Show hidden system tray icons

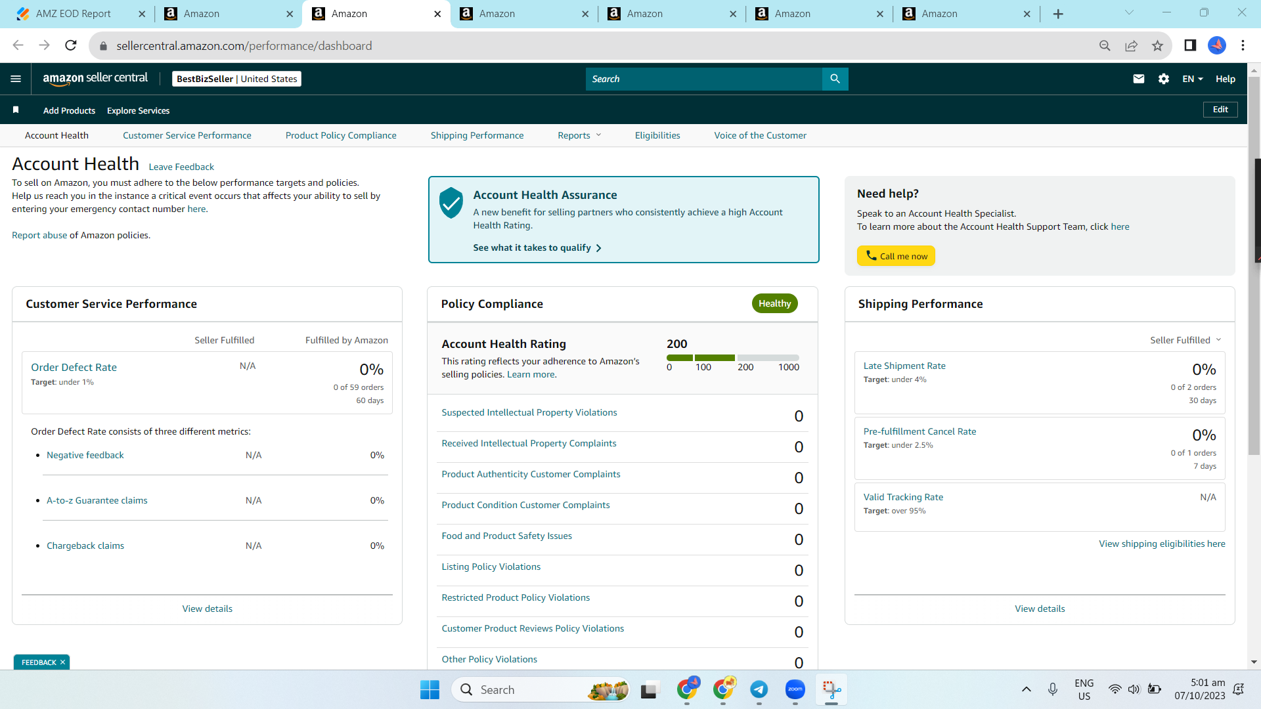pyautogui.click(x=1026, y=689)
